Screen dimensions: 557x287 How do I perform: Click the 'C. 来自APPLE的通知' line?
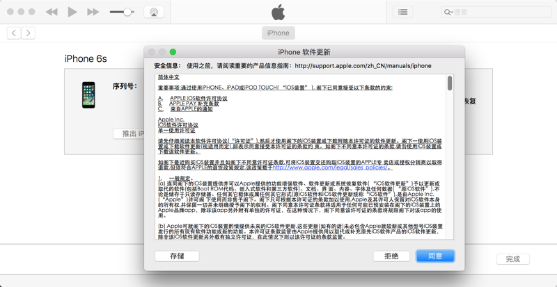tap(185, 109)
